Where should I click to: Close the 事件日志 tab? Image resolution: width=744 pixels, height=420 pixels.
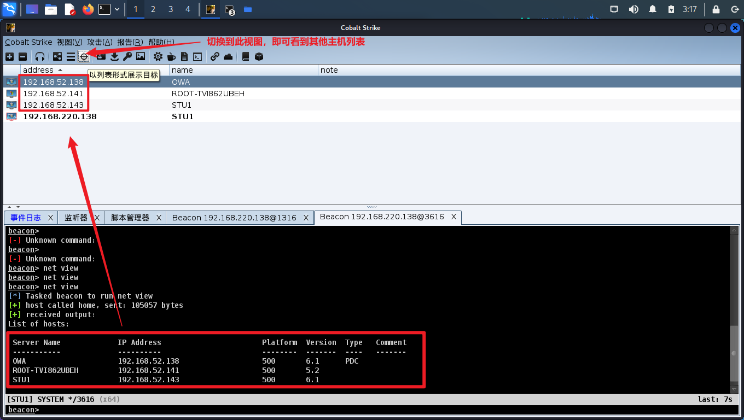tap(50, 218)
